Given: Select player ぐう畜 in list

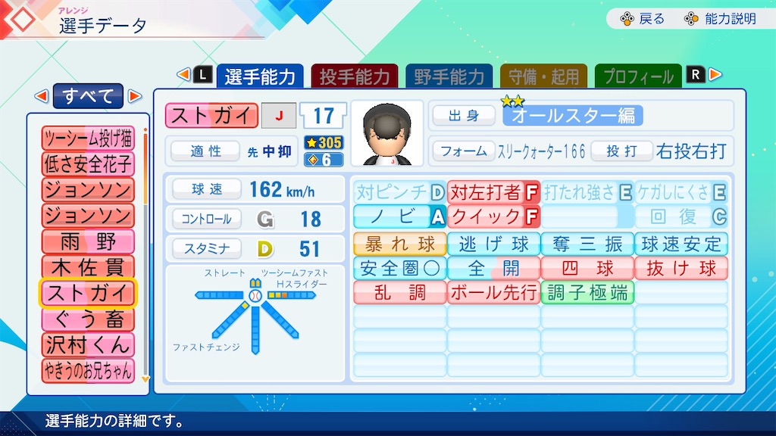Looking at the screenshot, I should (88, 319).
